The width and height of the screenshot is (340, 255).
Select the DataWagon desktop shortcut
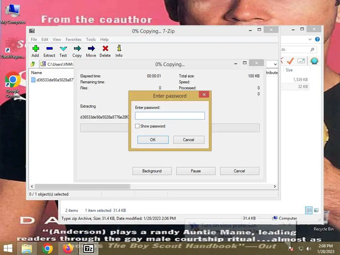coord(13,48)
